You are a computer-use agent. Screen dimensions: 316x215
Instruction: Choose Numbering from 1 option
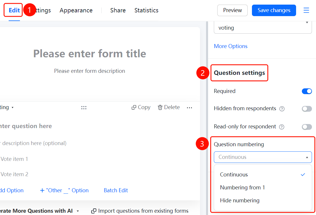pos(263,187)
